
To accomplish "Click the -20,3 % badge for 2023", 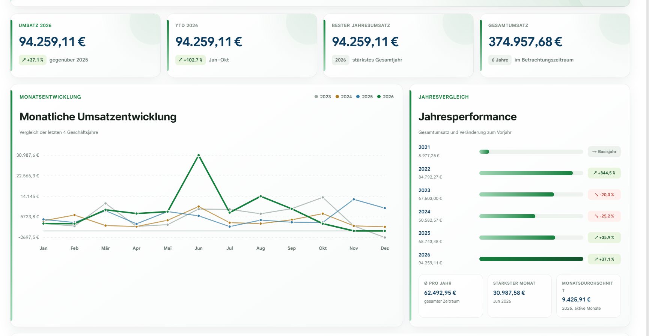I will tap(604, 195).
